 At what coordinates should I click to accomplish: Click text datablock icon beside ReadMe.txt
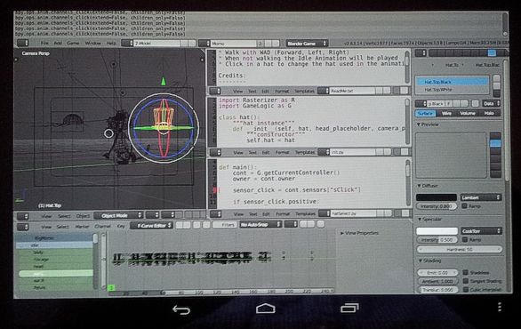[323, 91]
